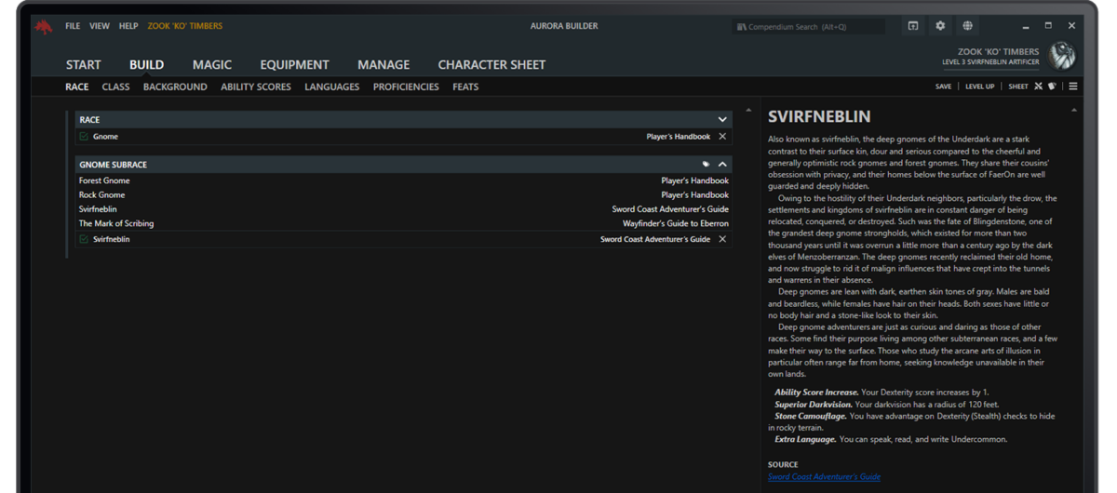Click the Compendium Search field

808,27
